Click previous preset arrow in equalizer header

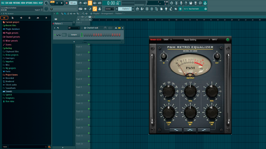tap(171, 40)
